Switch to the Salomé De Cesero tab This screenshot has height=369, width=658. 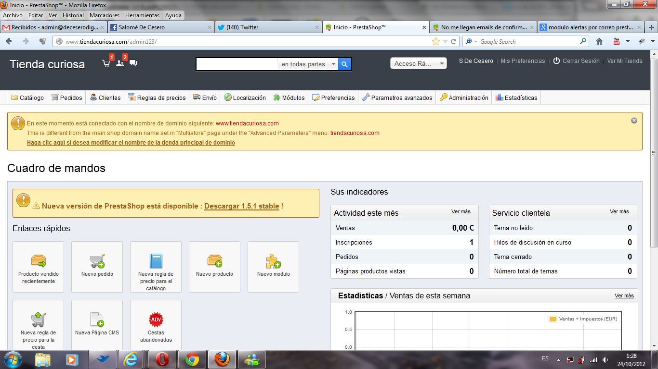pos(161,27)
